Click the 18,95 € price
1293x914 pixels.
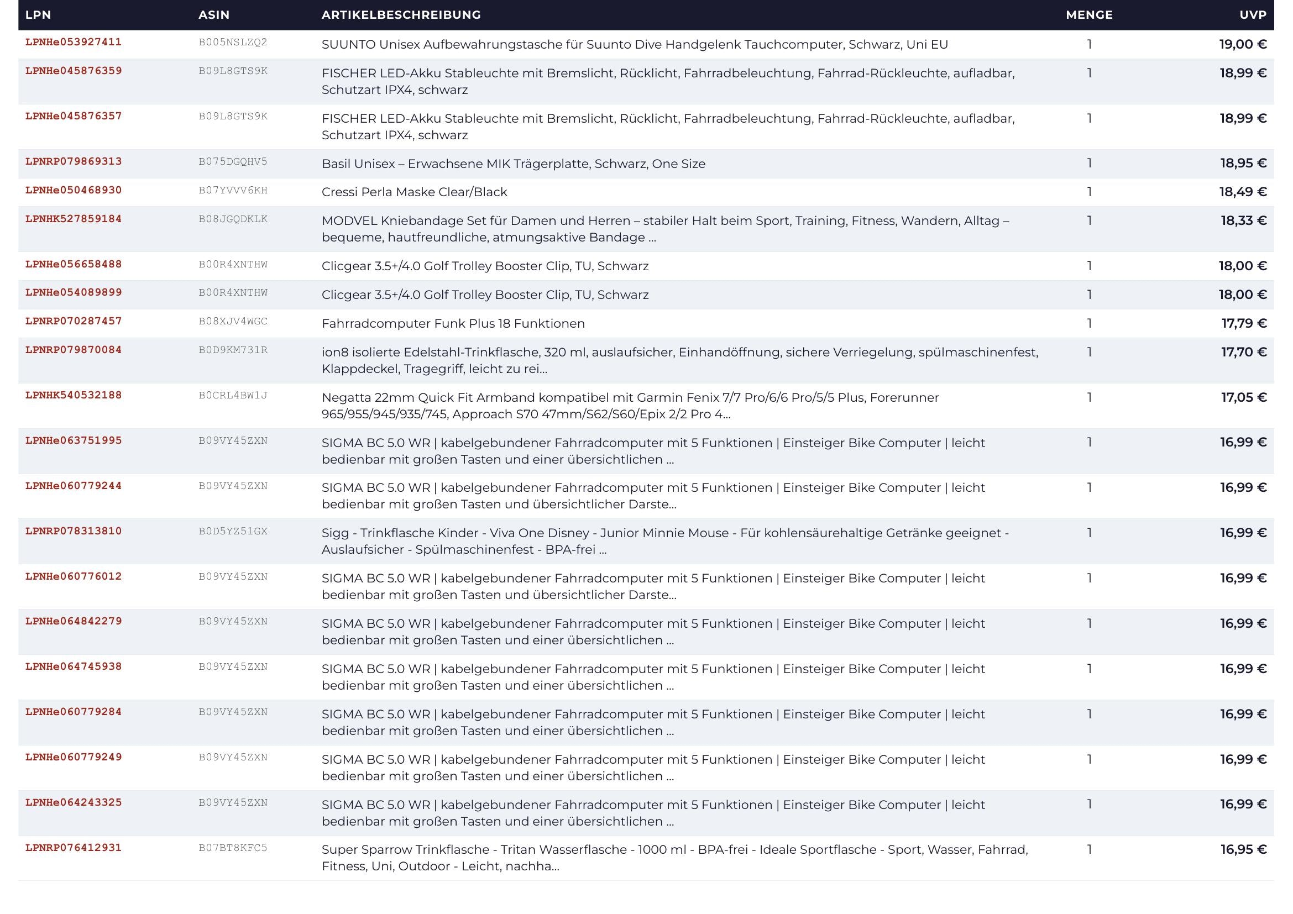click(1243, 163)
